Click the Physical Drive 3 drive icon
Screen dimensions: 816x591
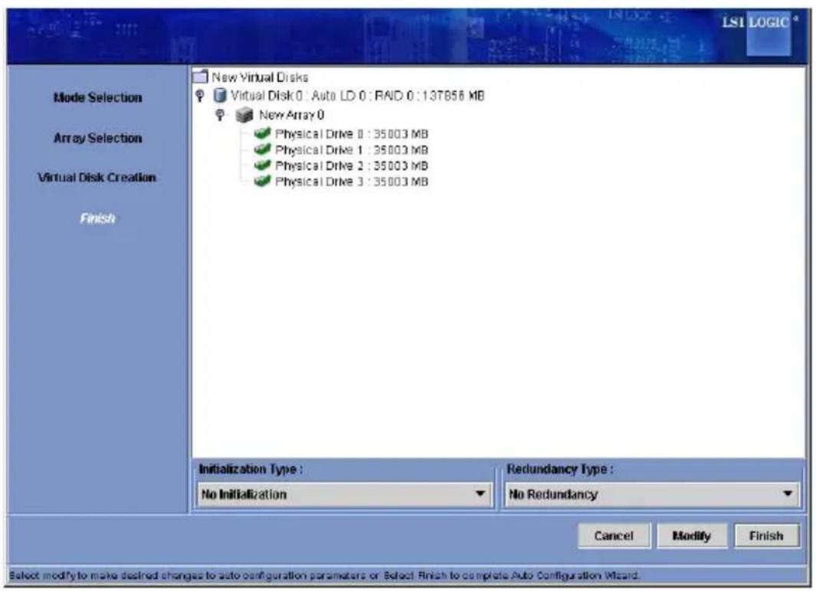click(x=262, y=181)
